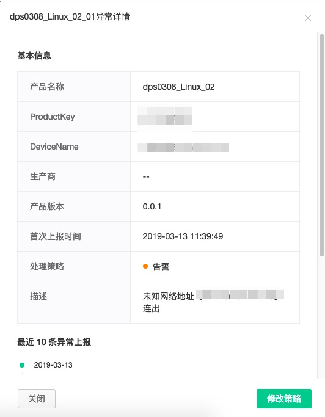Click the green timeline dot for 2019-03-13

[22, 365]
